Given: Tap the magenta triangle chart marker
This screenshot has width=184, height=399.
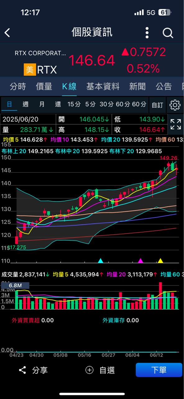Looking at the screenshot, I should click(140, 260).
